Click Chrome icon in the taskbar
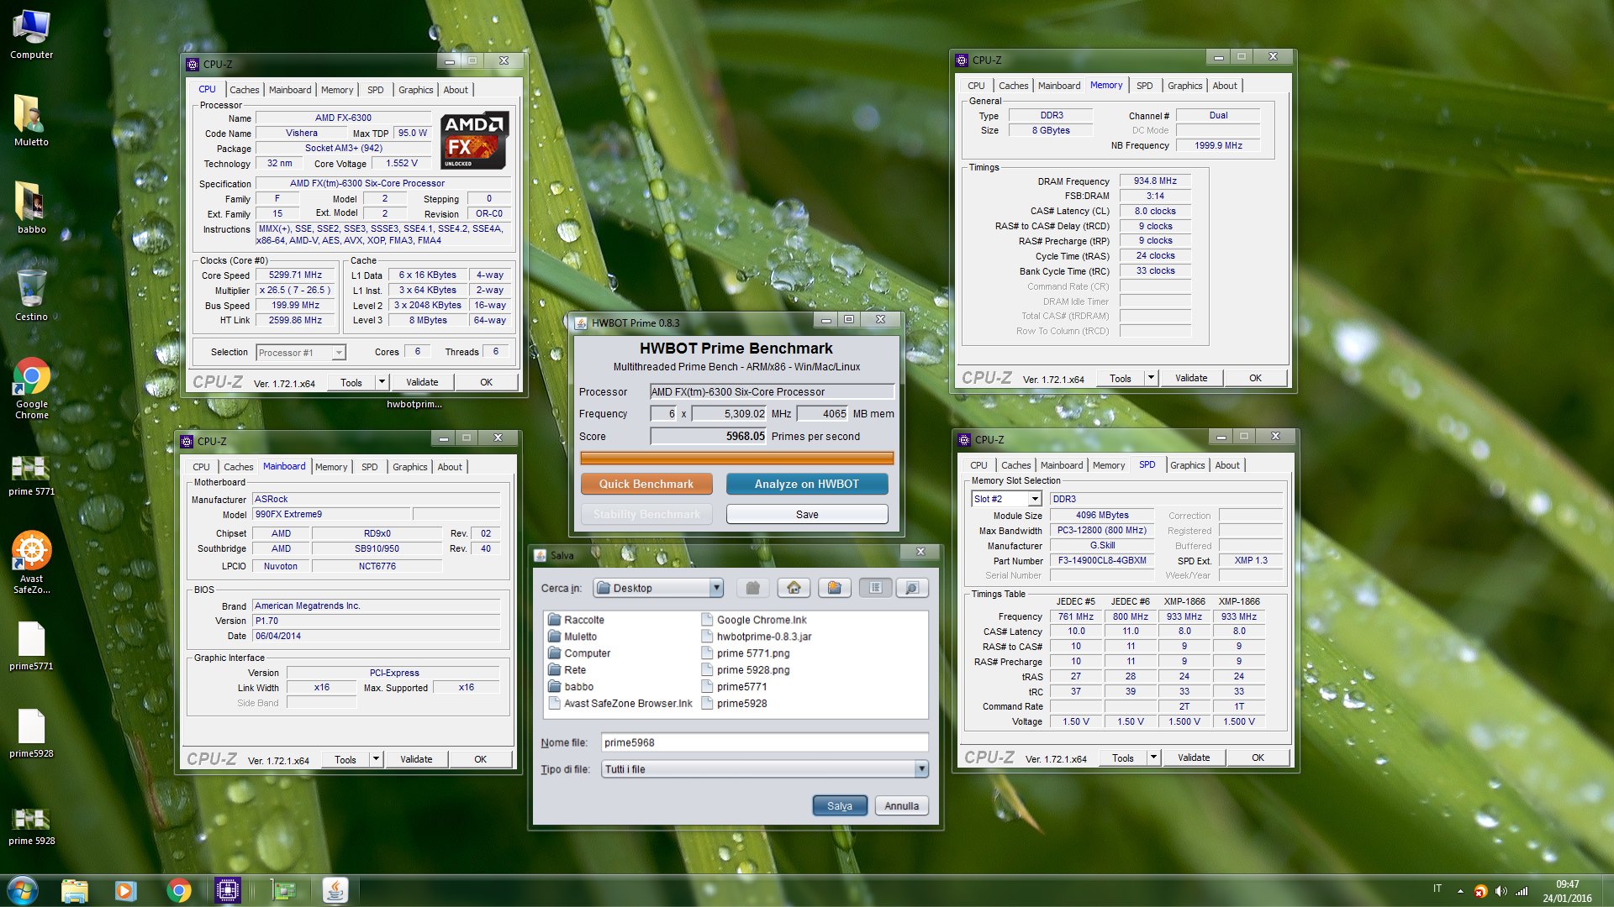1614x907 pixels. pyautogui.click(x=178, y=890)
